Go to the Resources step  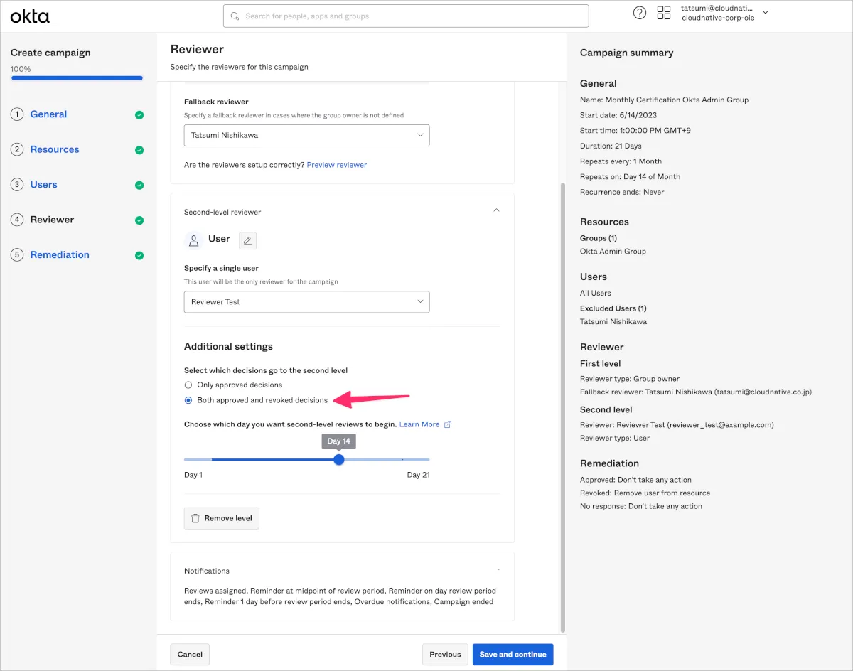click(x=54, y=149)
